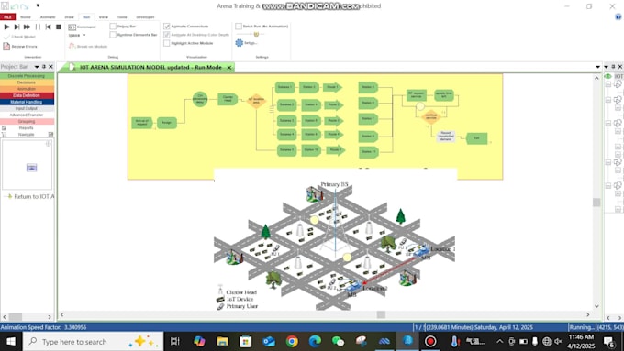Show hidden system tray icons

pos(500,342)
